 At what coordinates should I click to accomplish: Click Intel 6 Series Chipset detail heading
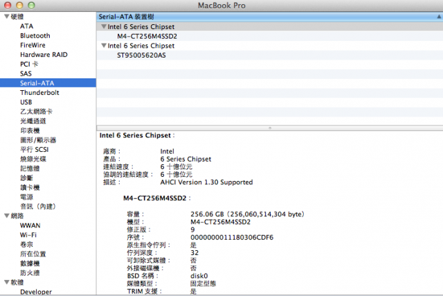pyautogui.click(x=137, y=135)
